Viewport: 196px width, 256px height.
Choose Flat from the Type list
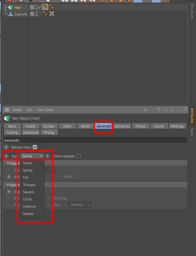32,177
